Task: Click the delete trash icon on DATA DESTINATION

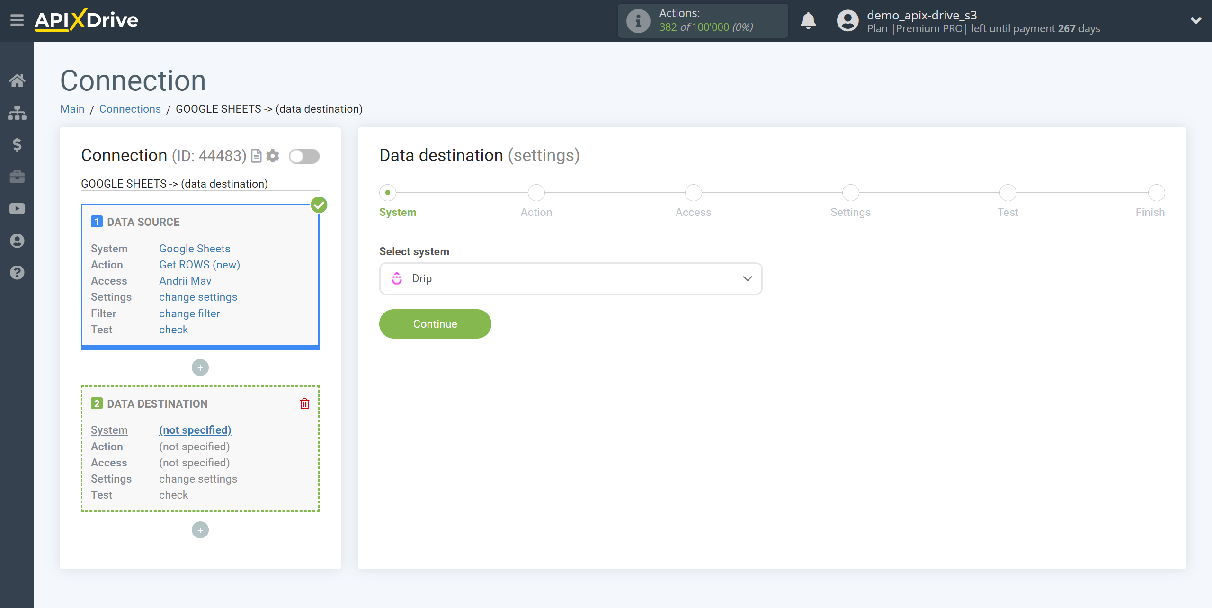Action: pos(306,403)
